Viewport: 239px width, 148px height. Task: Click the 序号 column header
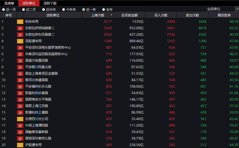click(x=8, y=15)
